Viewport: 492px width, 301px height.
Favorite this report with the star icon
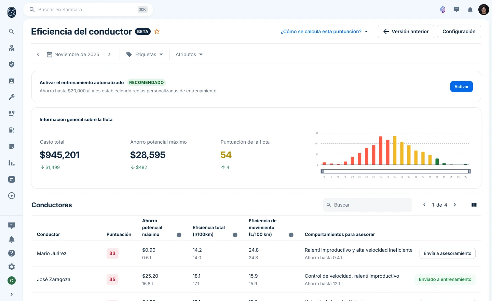tap(157, 31)
